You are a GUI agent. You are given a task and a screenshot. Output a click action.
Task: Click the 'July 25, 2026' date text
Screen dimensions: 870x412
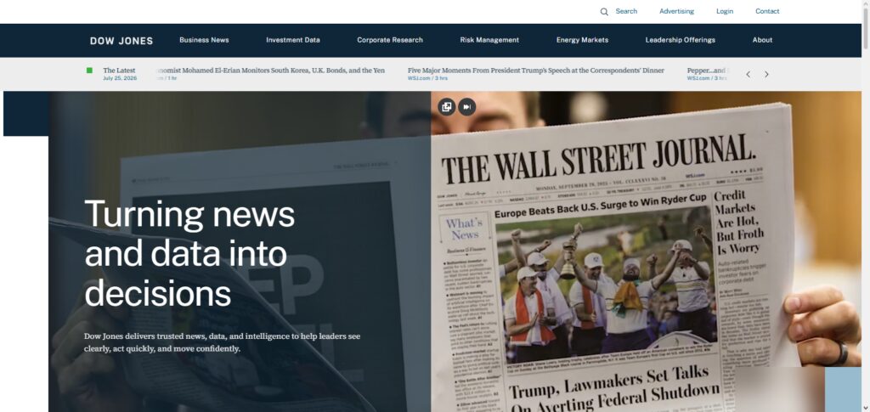(x=119, y=78)
